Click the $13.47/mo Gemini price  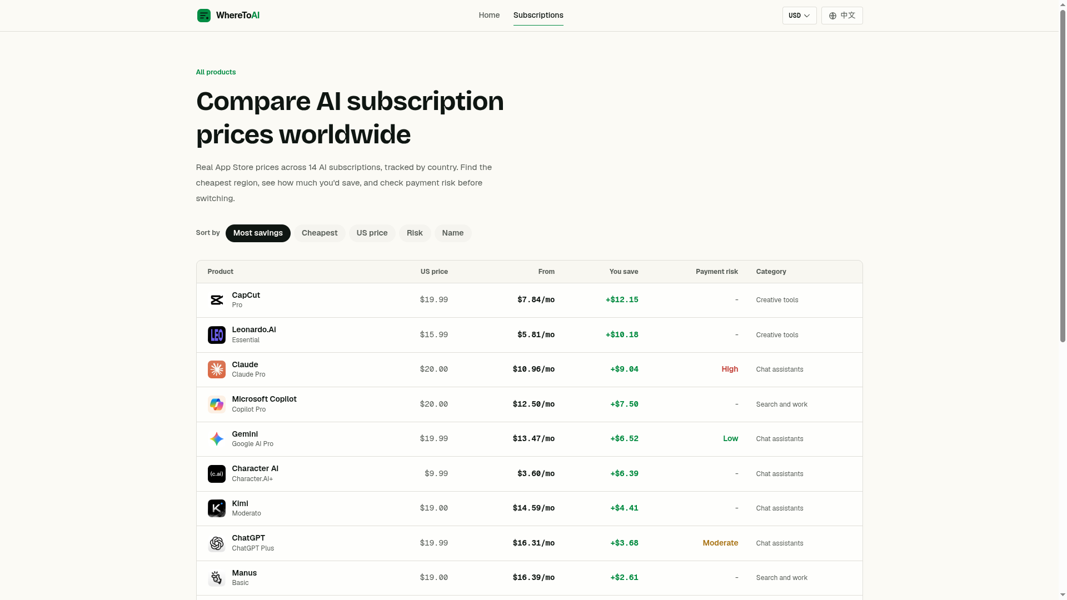tap(533, 439)
